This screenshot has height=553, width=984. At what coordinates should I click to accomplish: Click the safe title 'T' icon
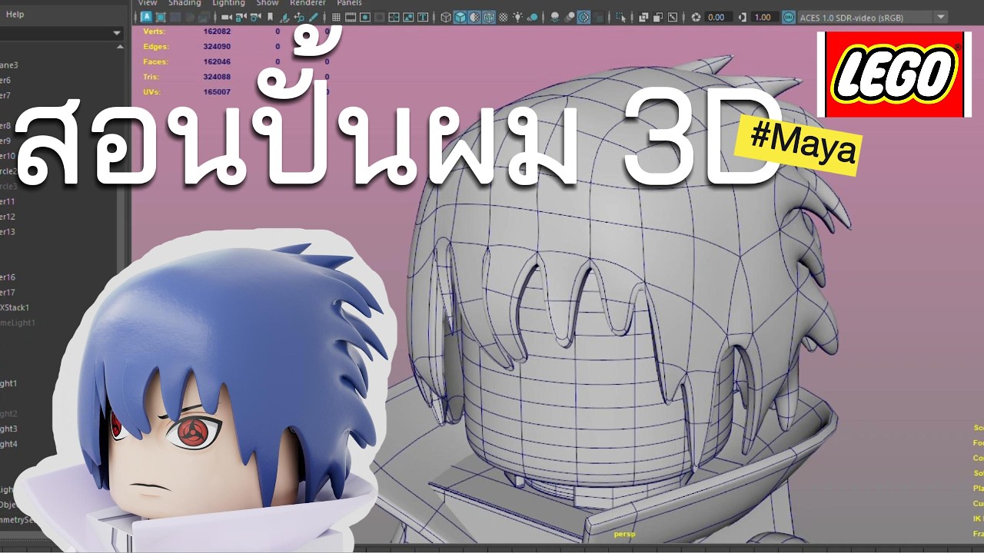[x=423, y=17]
